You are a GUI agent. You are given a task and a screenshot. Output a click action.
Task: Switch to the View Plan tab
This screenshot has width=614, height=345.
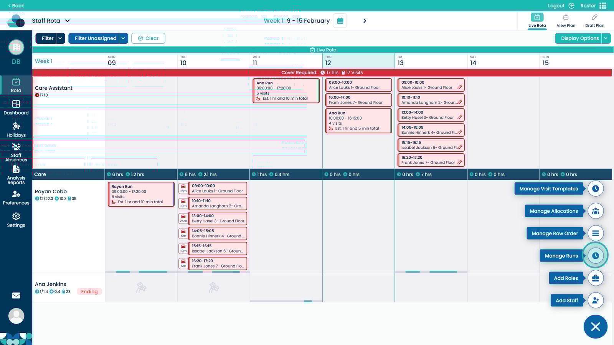[x=566, y=21]
